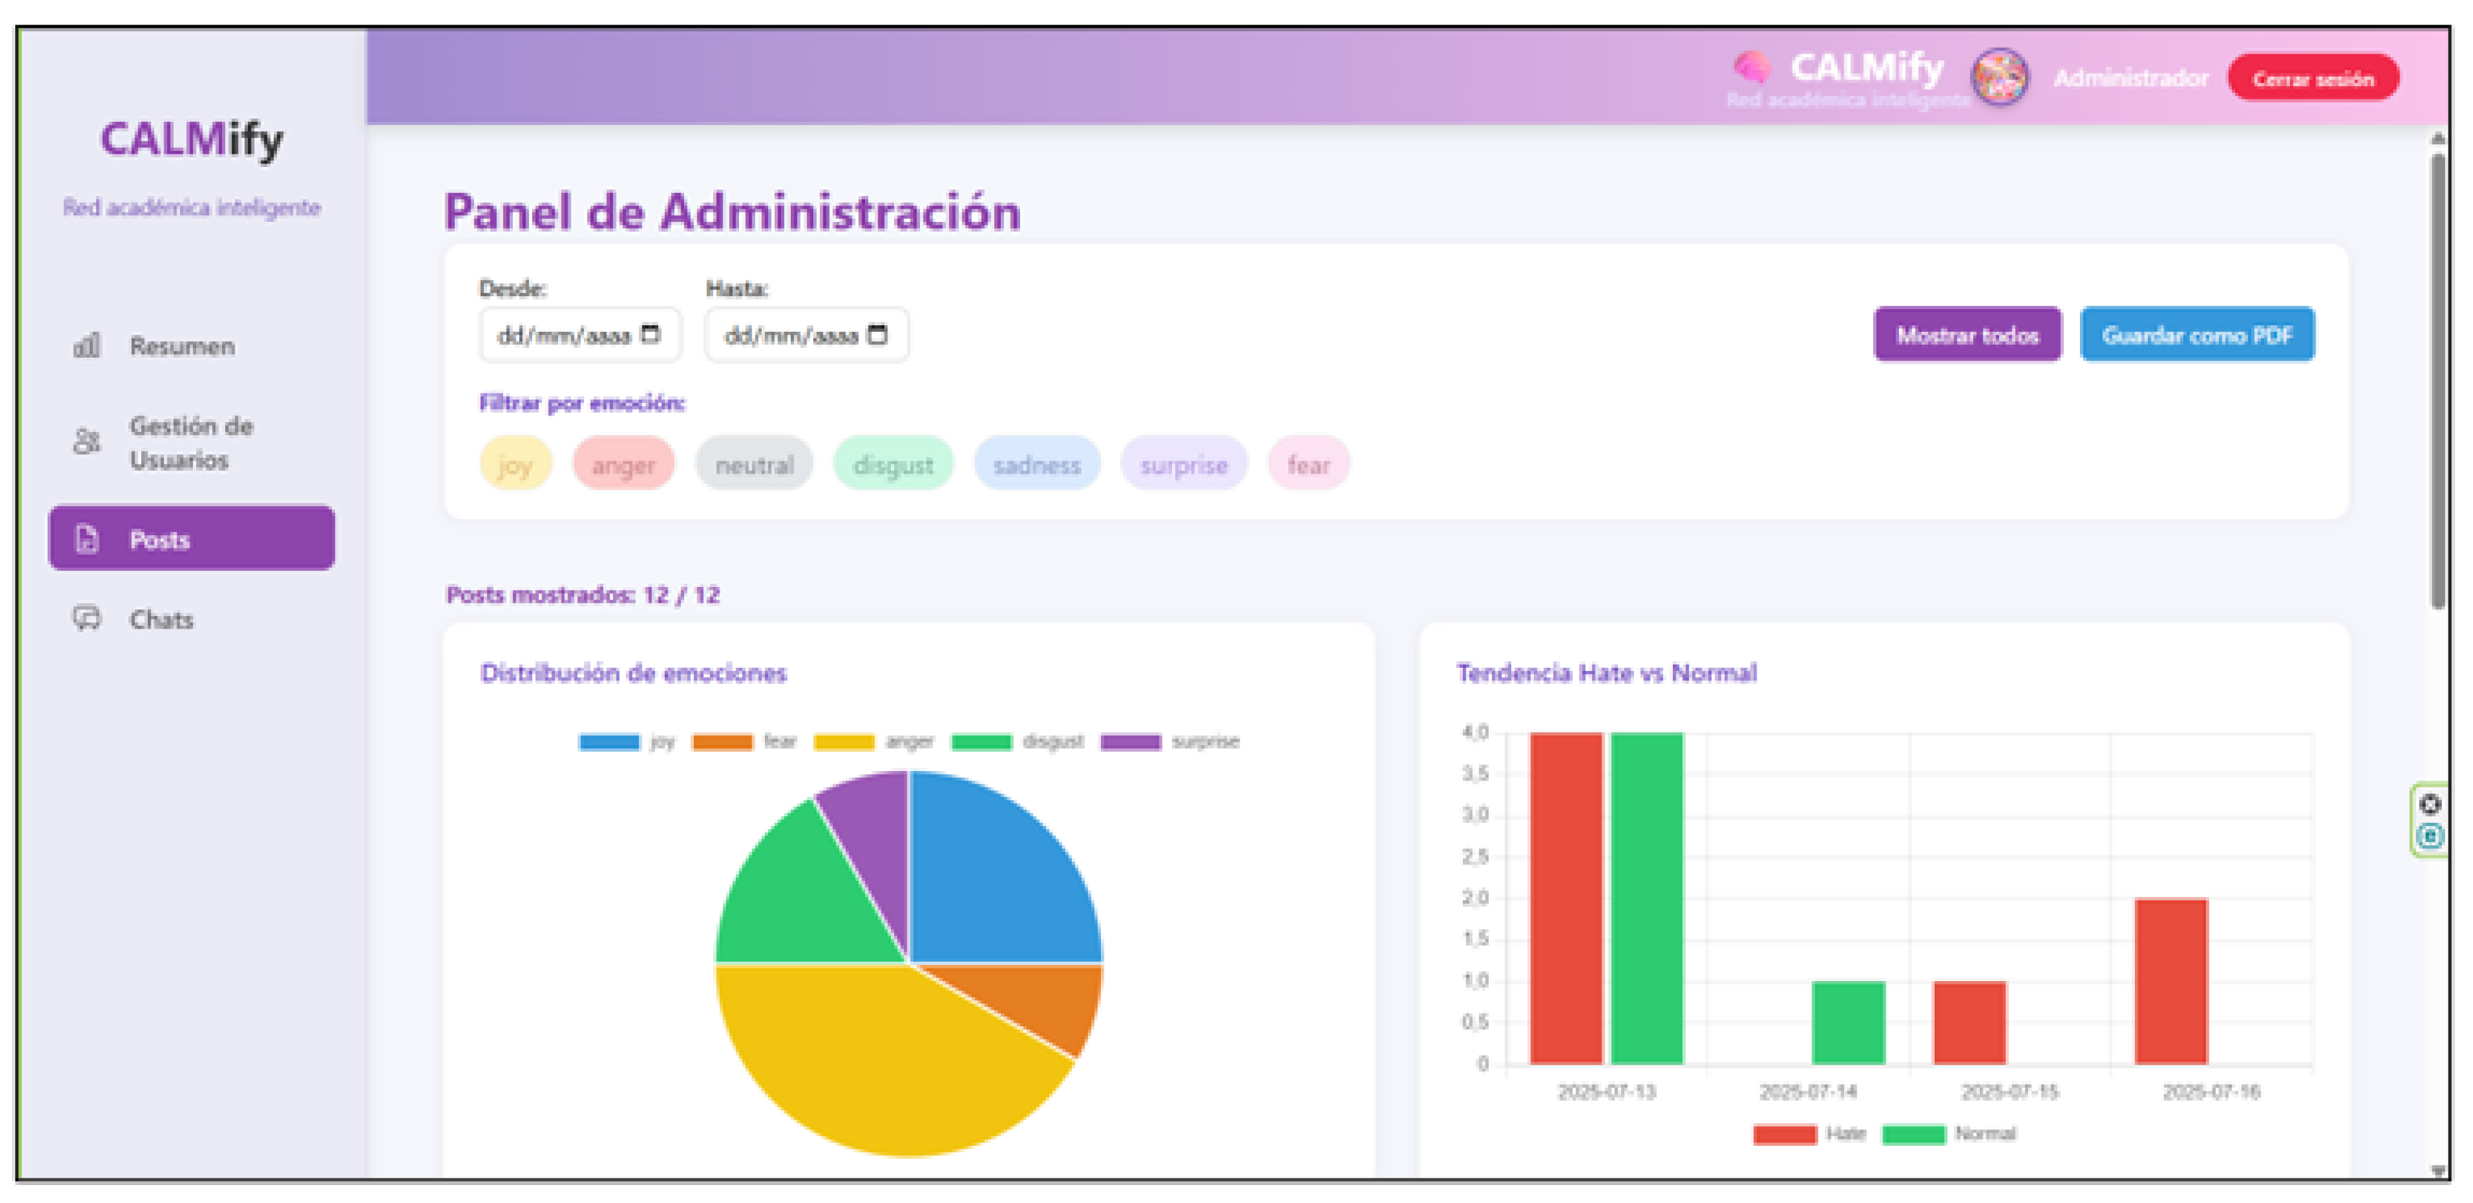The height and width of the screenshot is (1203, 2473).
Task: Click the administrator profile avatar
Action: click(2000, 77)
